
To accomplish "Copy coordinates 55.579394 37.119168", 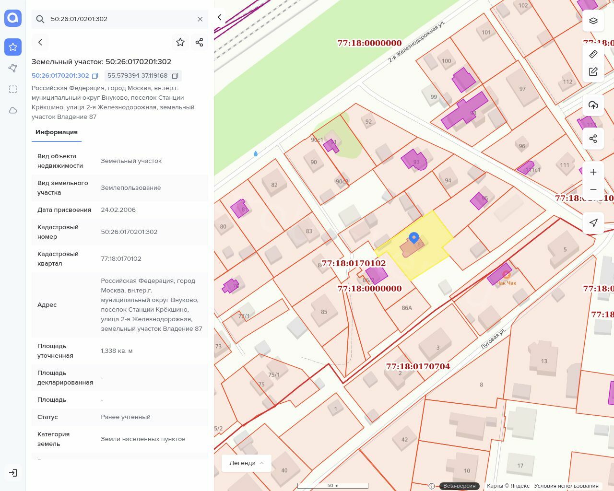I will tap(175, 76).
